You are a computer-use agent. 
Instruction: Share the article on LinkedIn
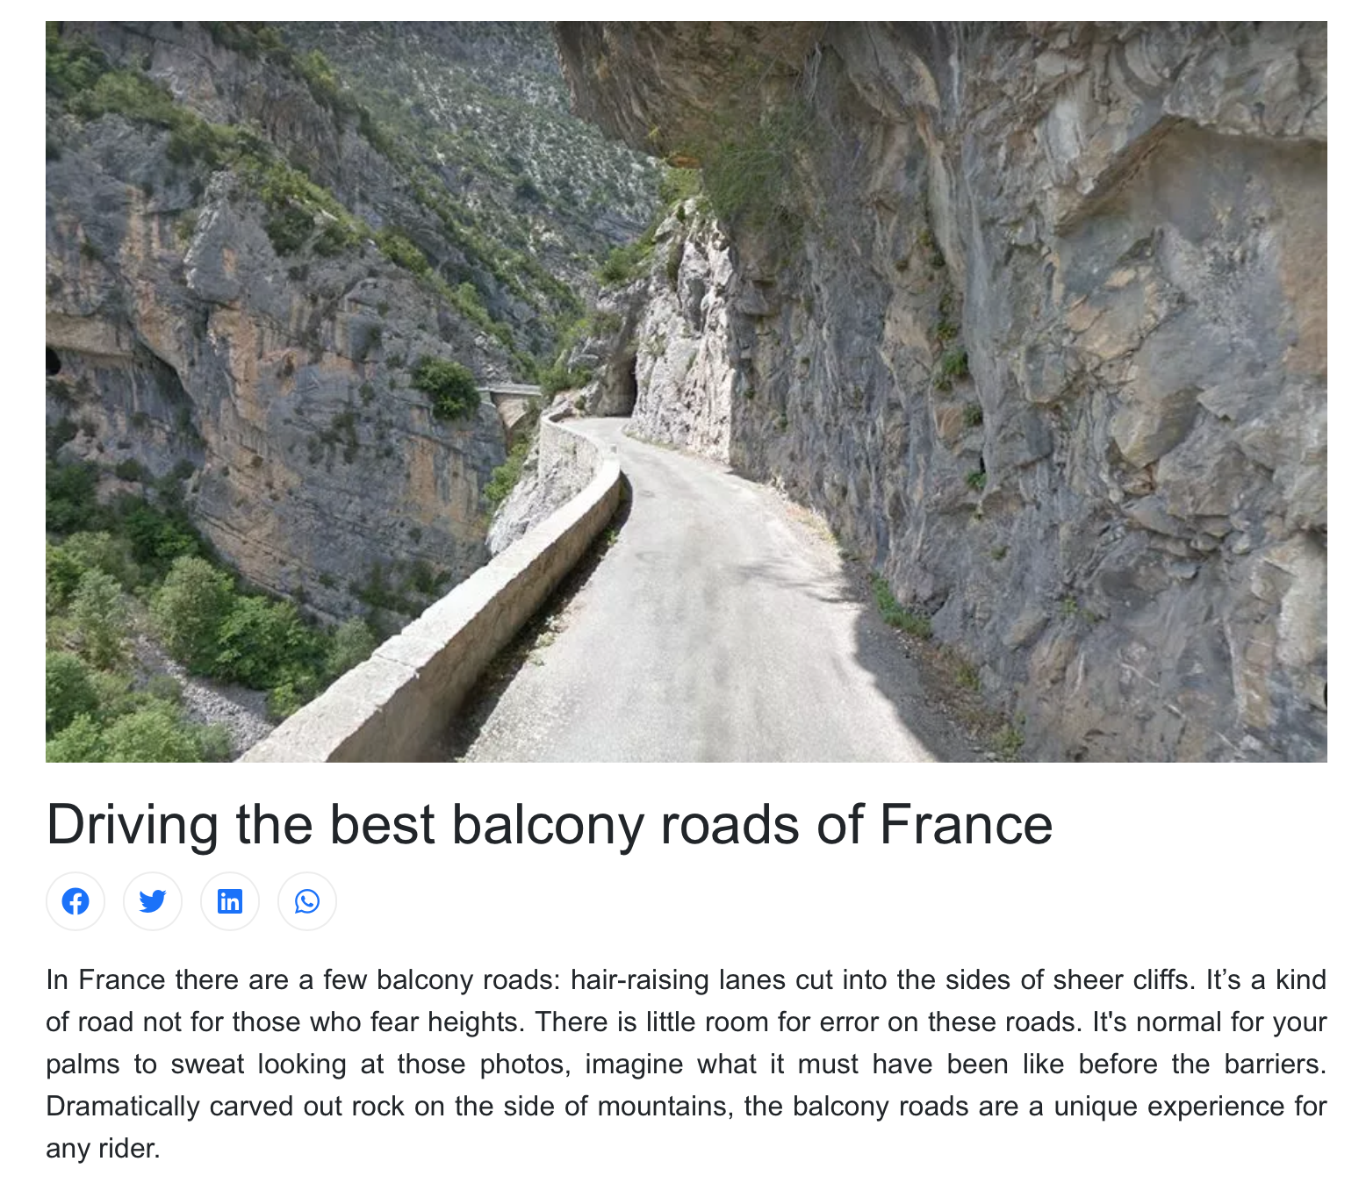230,901
